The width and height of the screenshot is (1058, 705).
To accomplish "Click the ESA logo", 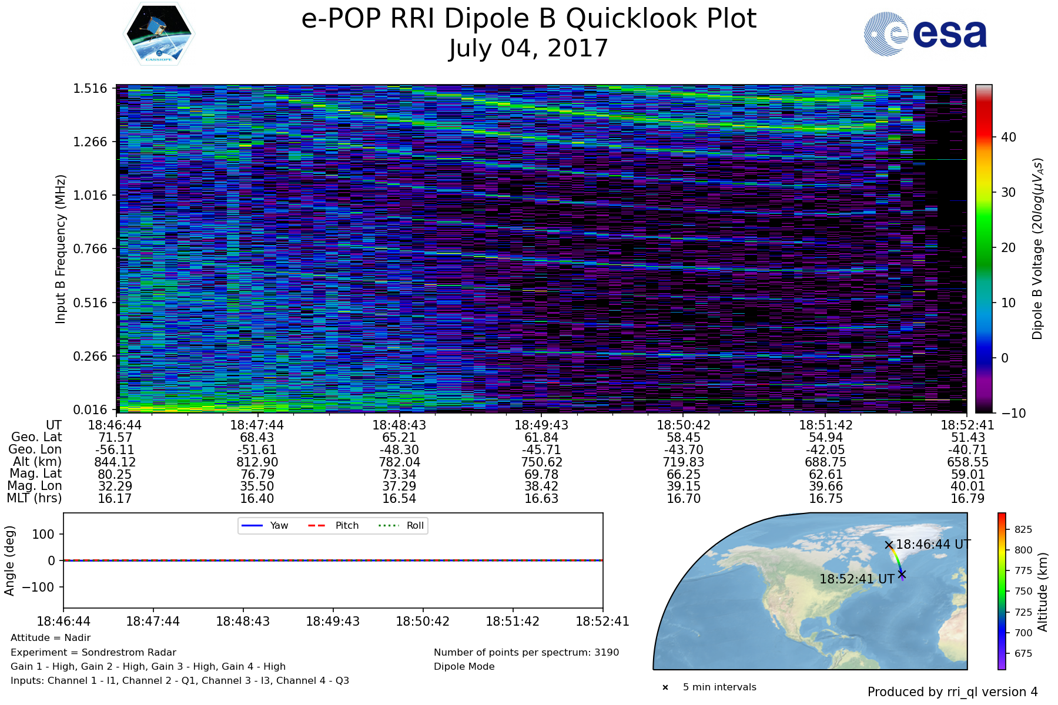I will pos(925,35).
